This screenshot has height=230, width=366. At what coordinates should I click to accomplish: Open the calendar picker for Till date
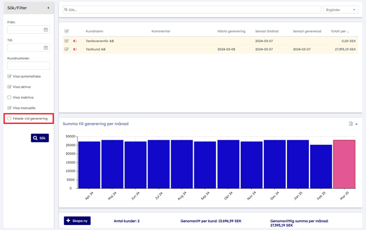[x=46, y=48]
